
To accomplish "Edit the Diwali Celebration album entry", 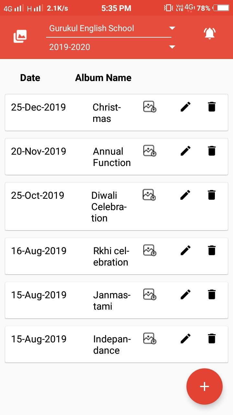I will click(185, 195).
